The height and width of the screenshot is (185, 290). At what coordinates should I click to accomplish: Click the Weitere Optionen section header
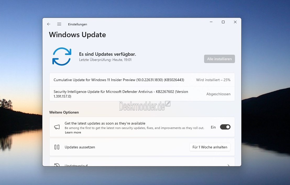[64, 112]
